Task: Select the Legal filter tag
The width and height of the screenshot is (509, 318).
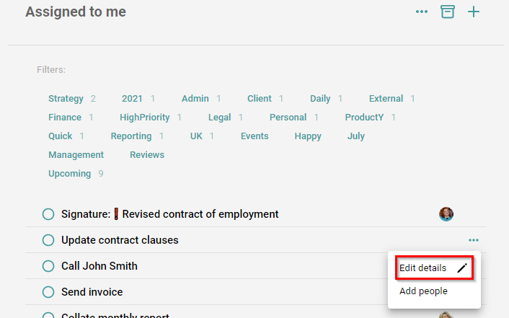Action: pyautogui.click(x=219, y=118)
